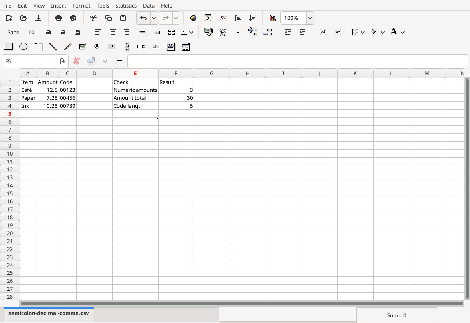
Task: Open the Insert menu
Action: pos(59,6)
